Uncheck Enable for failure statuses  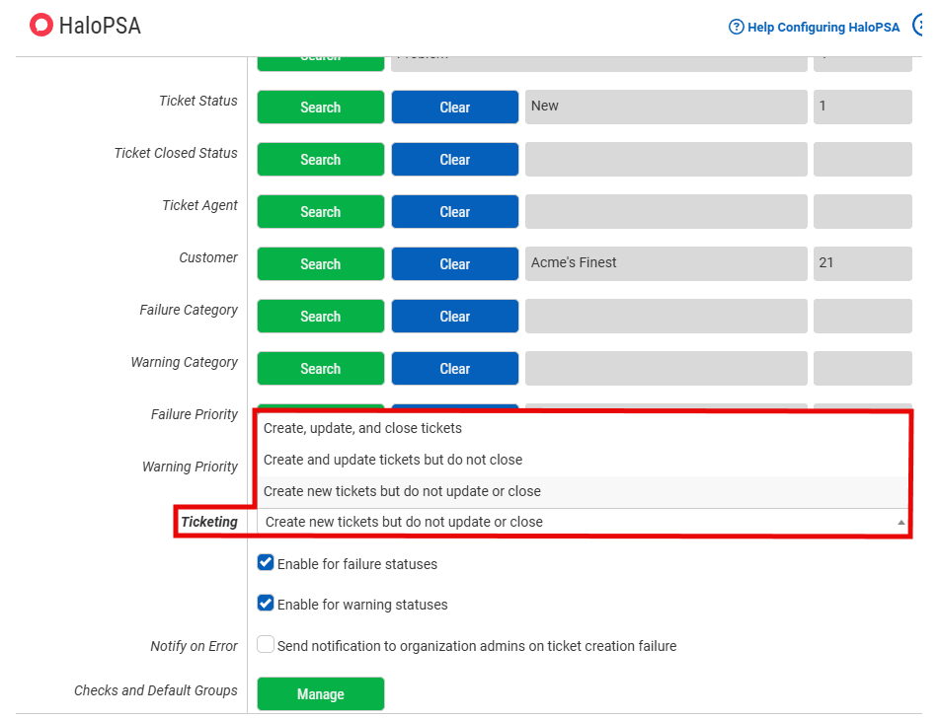tap(266, 563)
